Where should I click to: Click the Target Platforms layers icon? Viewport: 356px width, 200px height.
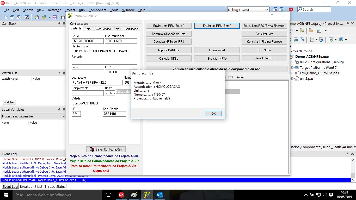pyautogui.click(x=297, y=68)
